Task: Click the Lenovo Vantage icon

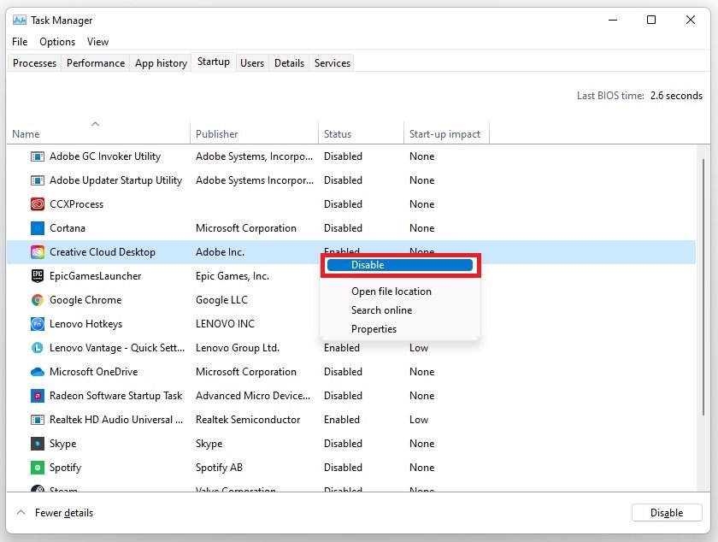Action: point(38,348)
